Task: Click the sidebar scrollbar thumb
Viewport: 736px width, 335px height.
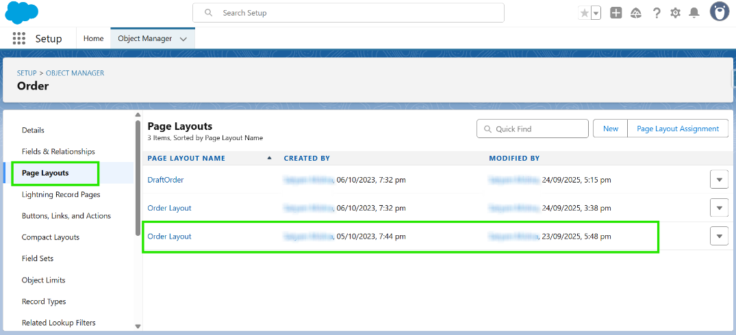Action: point(138,178)
